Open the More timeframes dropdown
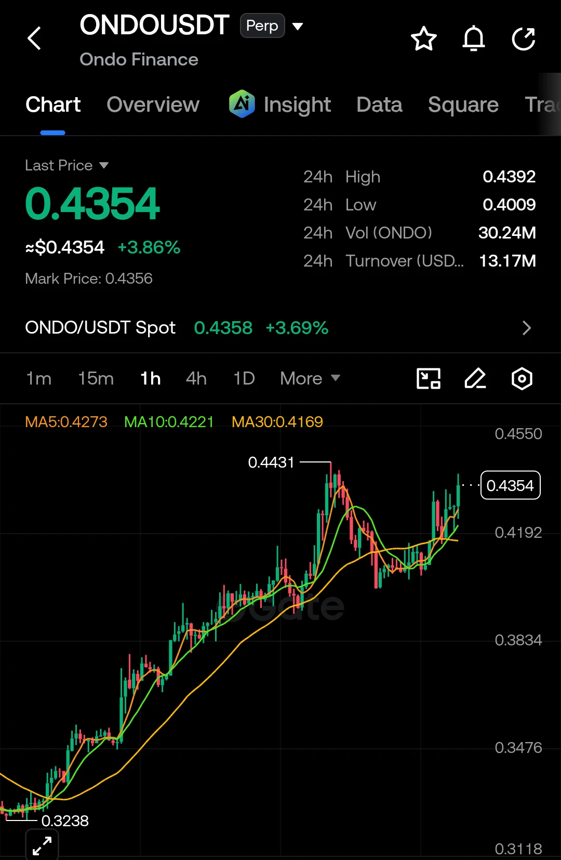561x860 pixels. click(310, 378)
